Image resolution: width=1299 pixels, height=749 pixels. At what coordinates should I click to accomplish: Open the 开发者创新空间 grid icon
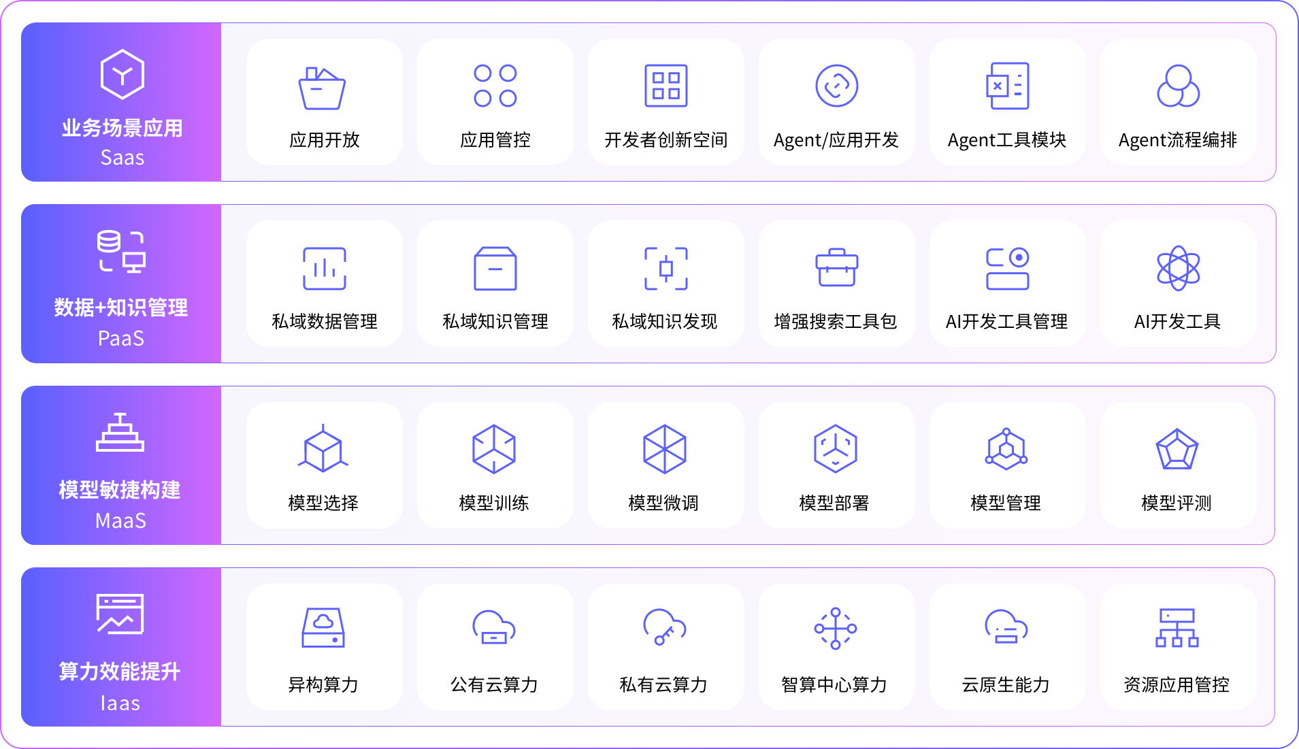[x=665, y=86]
